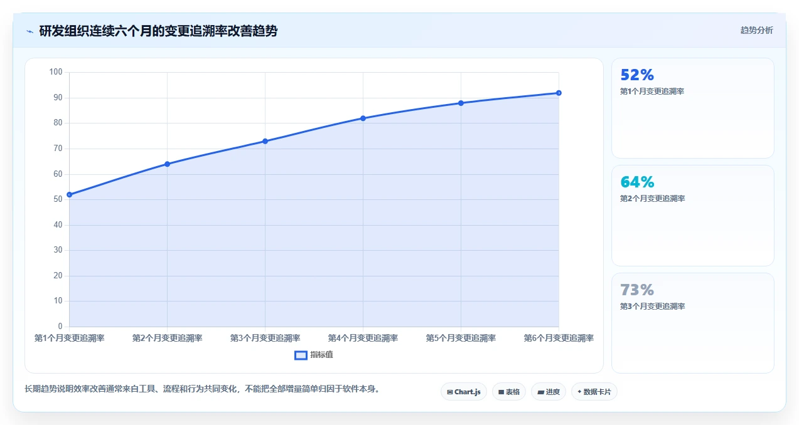
Task: Select the Chart.js tag chip
Action: pos(463,392)
